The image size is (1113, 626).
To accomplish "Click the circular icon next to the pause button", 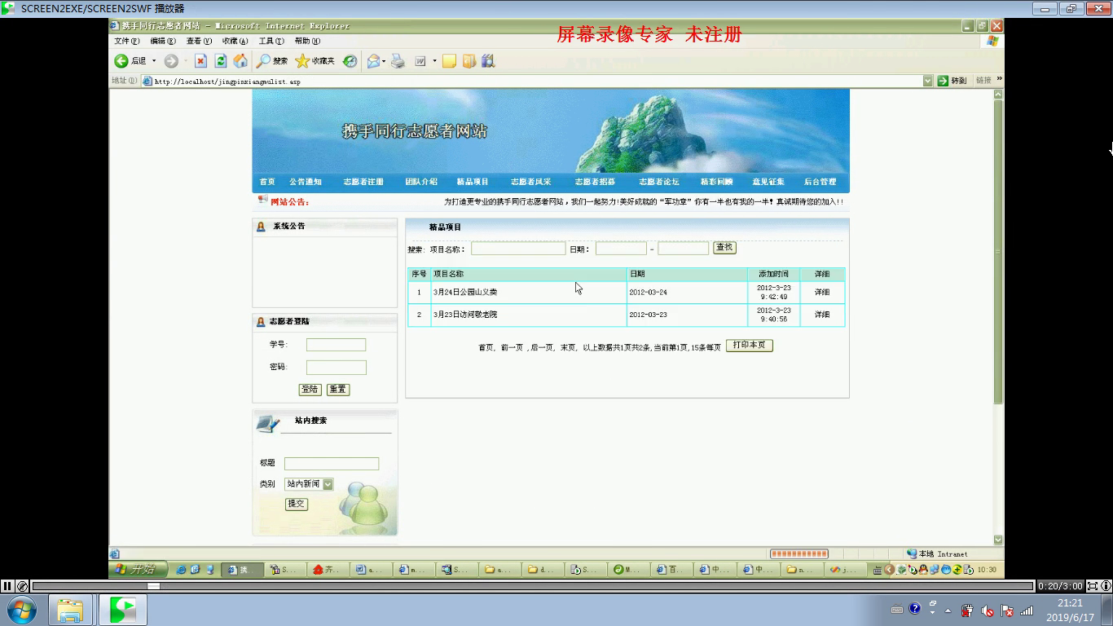I will click(22, 585).
